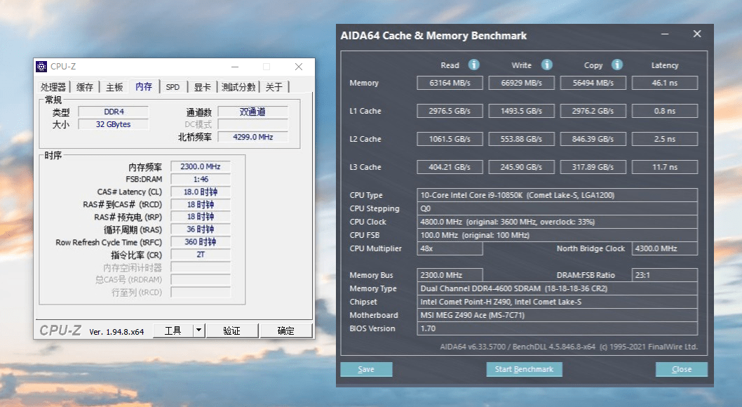Click the 双通道 channel value in CPU-Z
This screenshot has width=742, height=407.
click(x=252, y=112)
